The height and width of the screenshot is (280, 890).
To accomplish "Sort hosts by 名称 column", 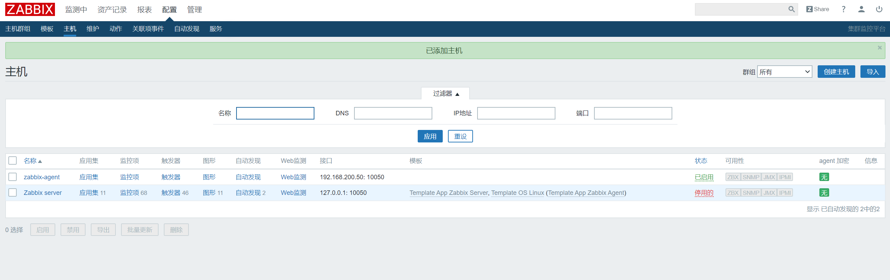I will click(x=33, y=161).
